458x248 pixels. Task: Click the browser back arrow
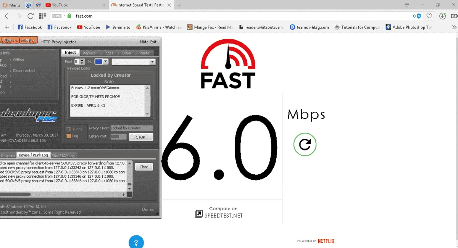coord(6,16)
